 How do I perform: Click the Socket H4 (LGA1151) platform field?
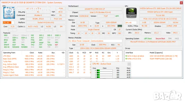click(46, 23)
